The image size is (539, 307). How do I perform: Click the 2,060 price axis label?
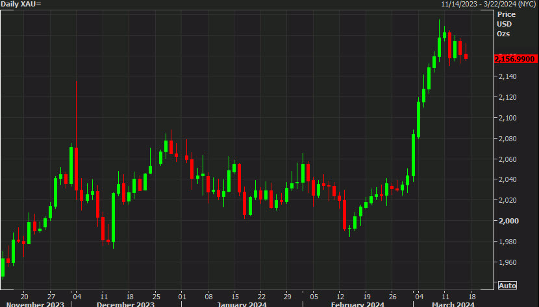click(507, 159)
